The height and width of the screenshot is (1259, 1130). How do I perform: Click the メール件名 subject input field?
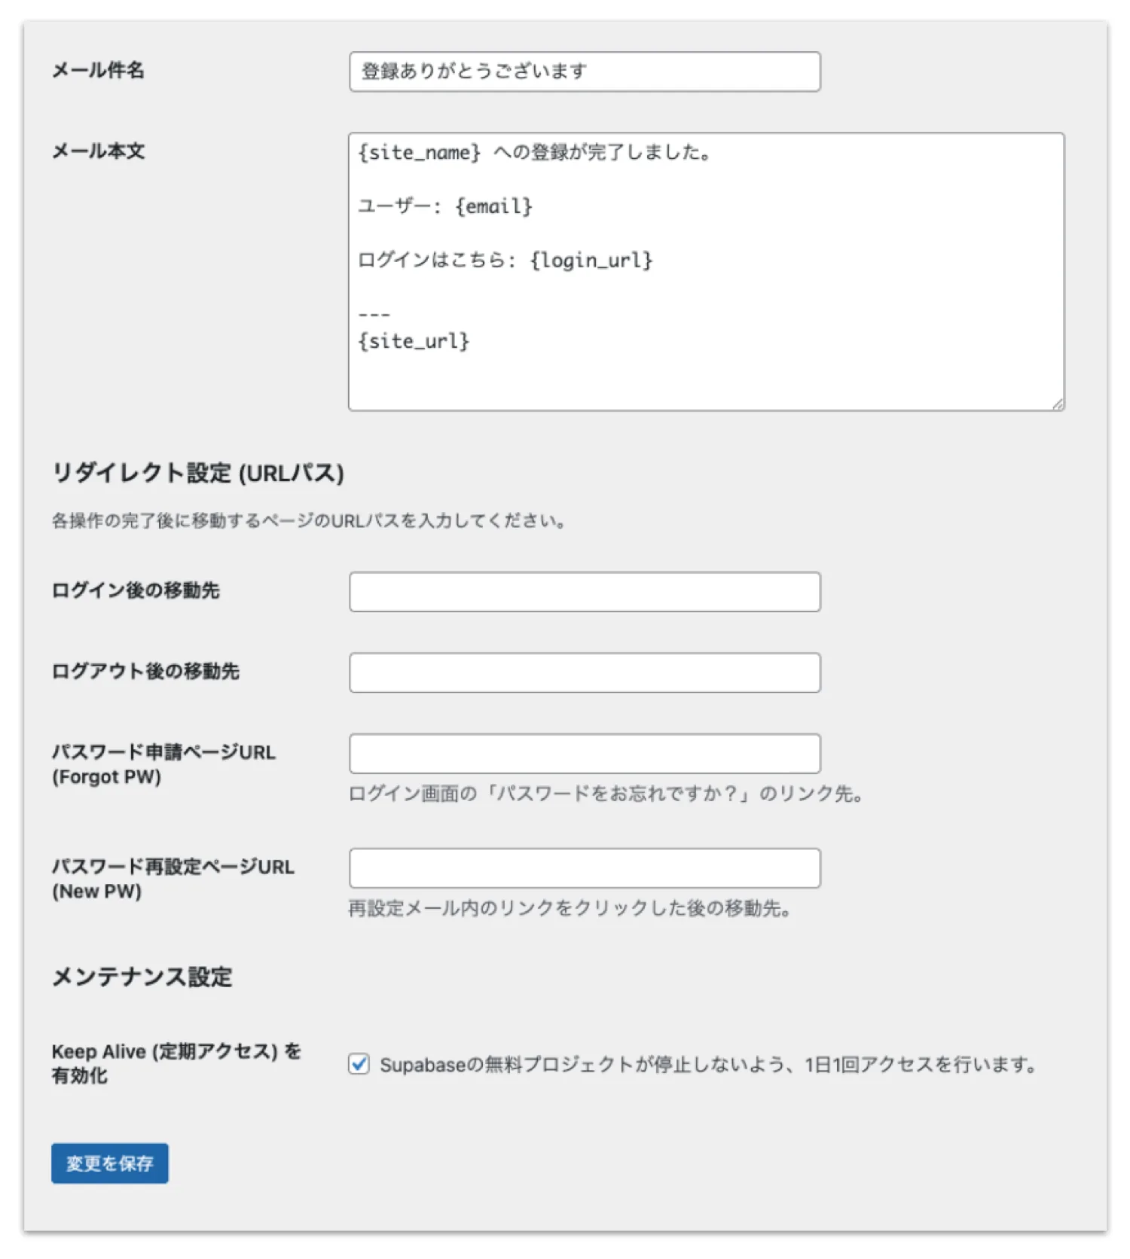click(585, 72)
